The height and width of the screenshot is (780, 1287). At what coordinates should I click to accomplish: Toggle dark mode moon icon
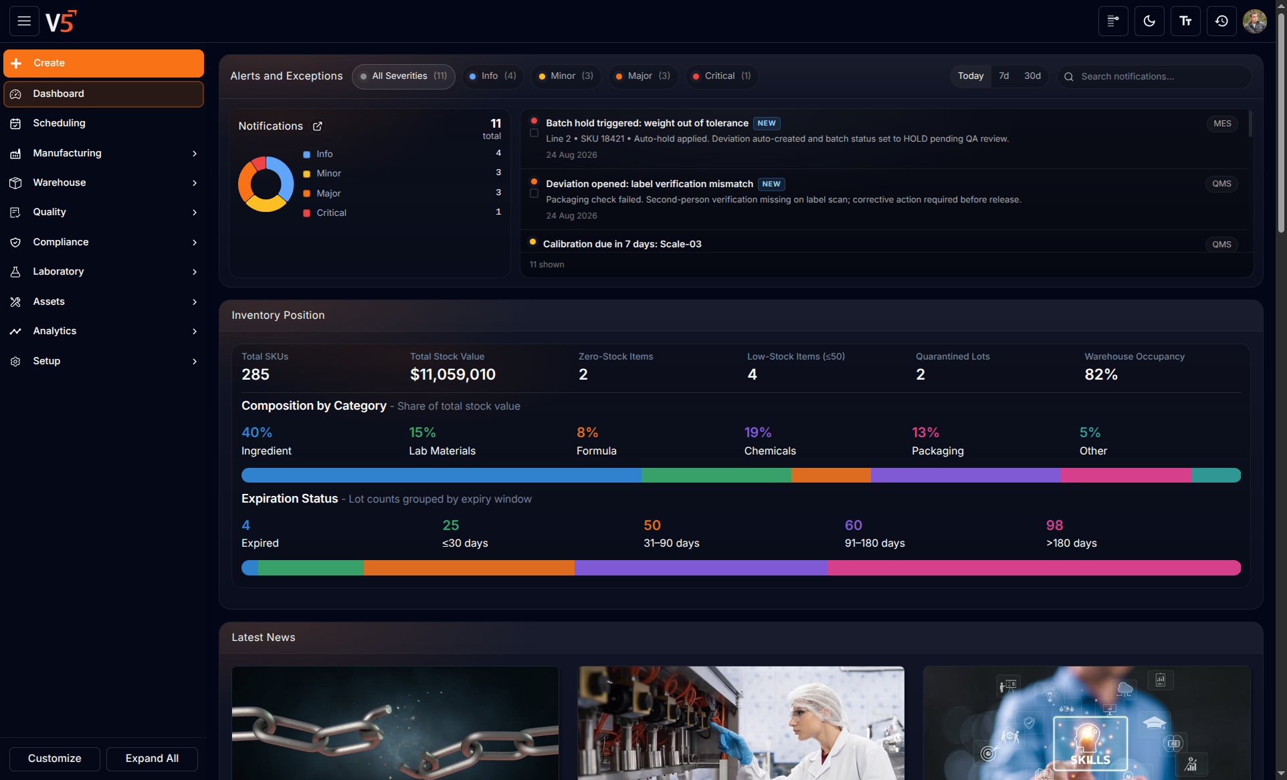coord(1149,21)
